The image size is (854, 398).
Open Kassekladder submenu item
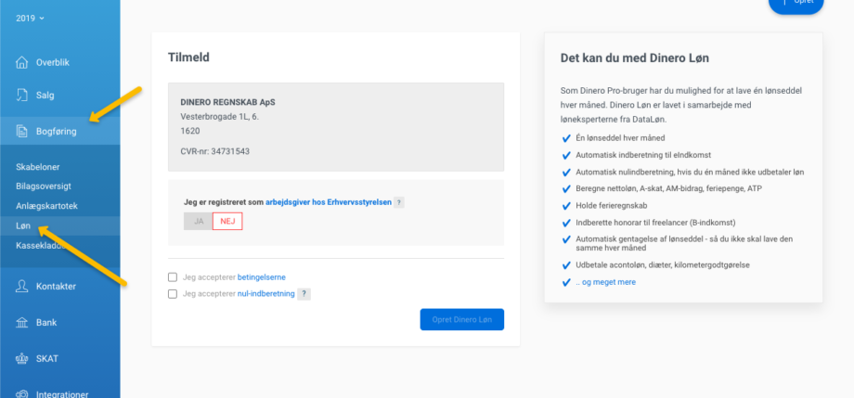point(41,246)
